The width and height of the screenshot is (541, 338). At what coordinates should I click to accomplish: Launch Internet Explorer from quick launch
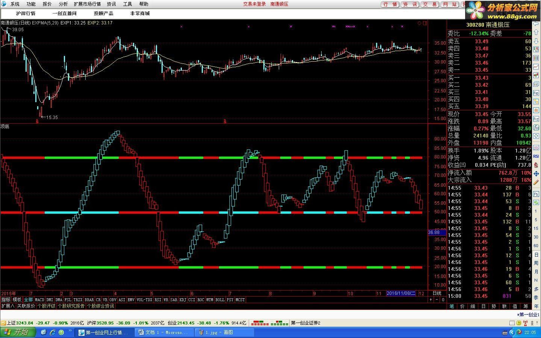point(53,332)
